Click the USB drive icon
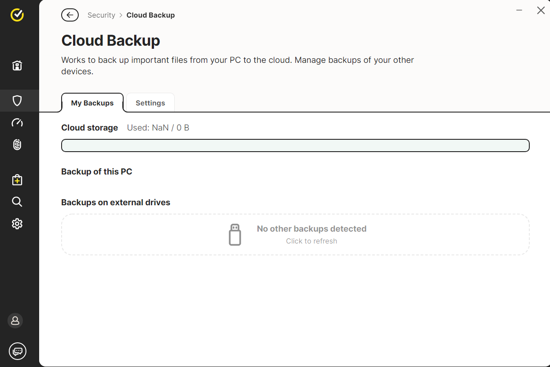 (235, 235)
